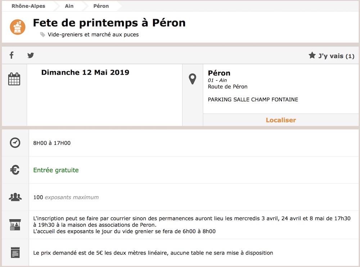Click the Fete de printemps à Péron title

coord(109,23)
